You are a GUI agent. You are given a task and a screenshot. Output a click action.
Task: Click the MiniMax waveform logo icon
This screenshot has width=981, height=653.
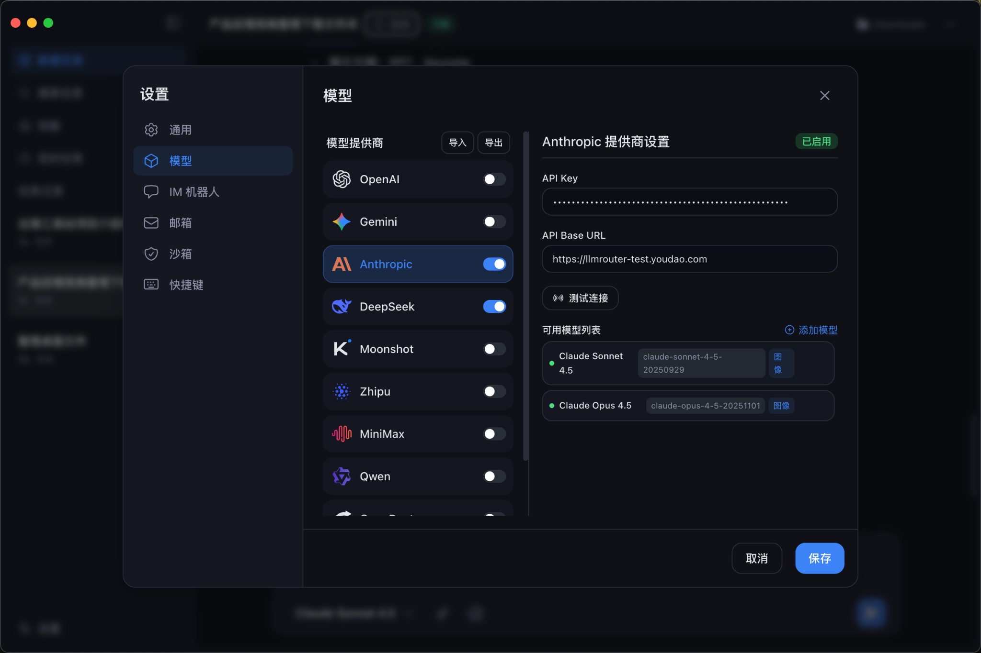pyautogui.click(x=342, y=434)
